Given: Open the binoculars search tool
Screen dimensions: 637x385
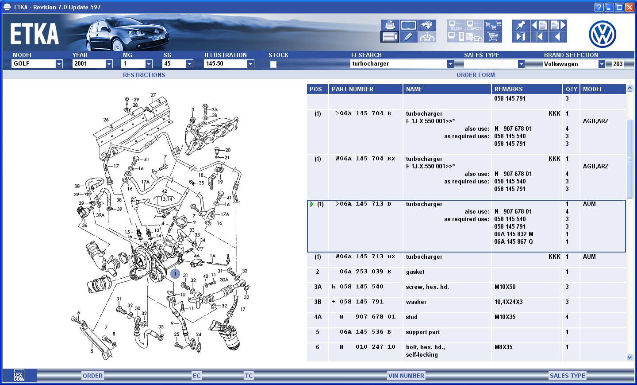Looking at the screenshot, I should tap(427, 25).
